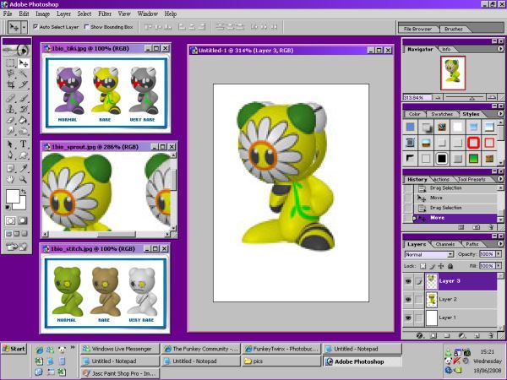Select the Zoom tool
This screenshot has width=507, height=380.
(23, 179)
